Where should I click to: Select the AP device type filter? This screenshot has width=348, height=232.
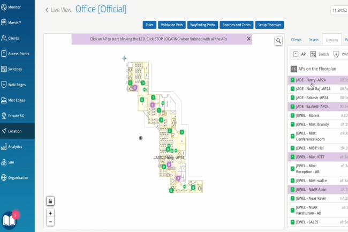point(299,54)
